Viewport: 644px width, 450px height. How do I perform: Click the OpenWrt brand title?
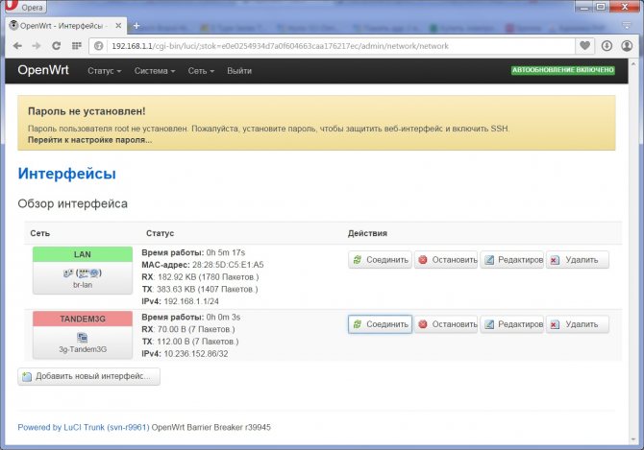[x=43, y=70]
